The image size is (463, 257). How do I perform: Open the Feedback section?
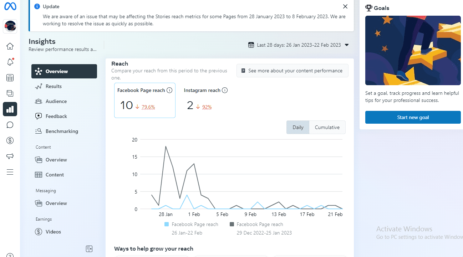64,116
